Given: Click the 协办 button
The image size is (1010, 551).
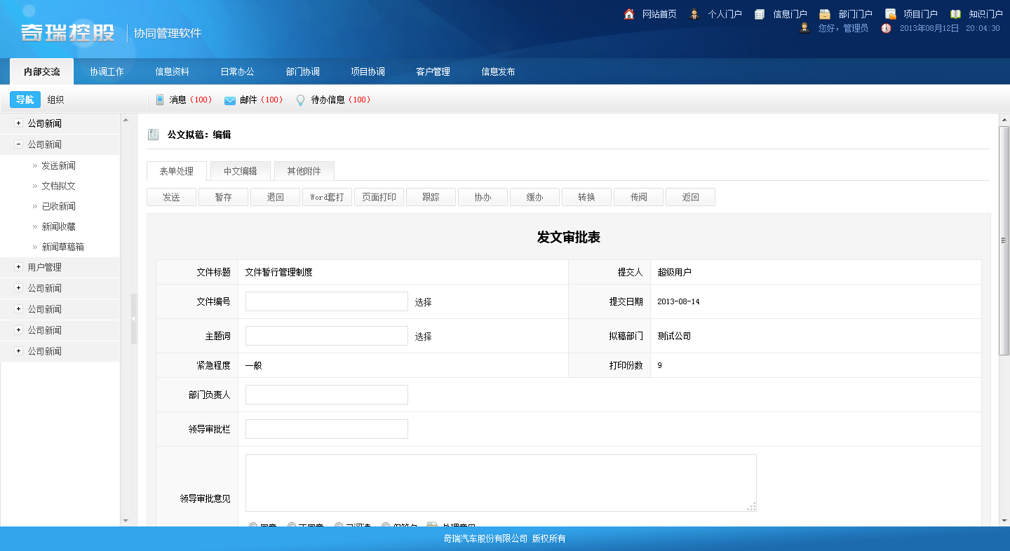Looking at the screenshot, I should pyautogui.click(x=483, y=197).
